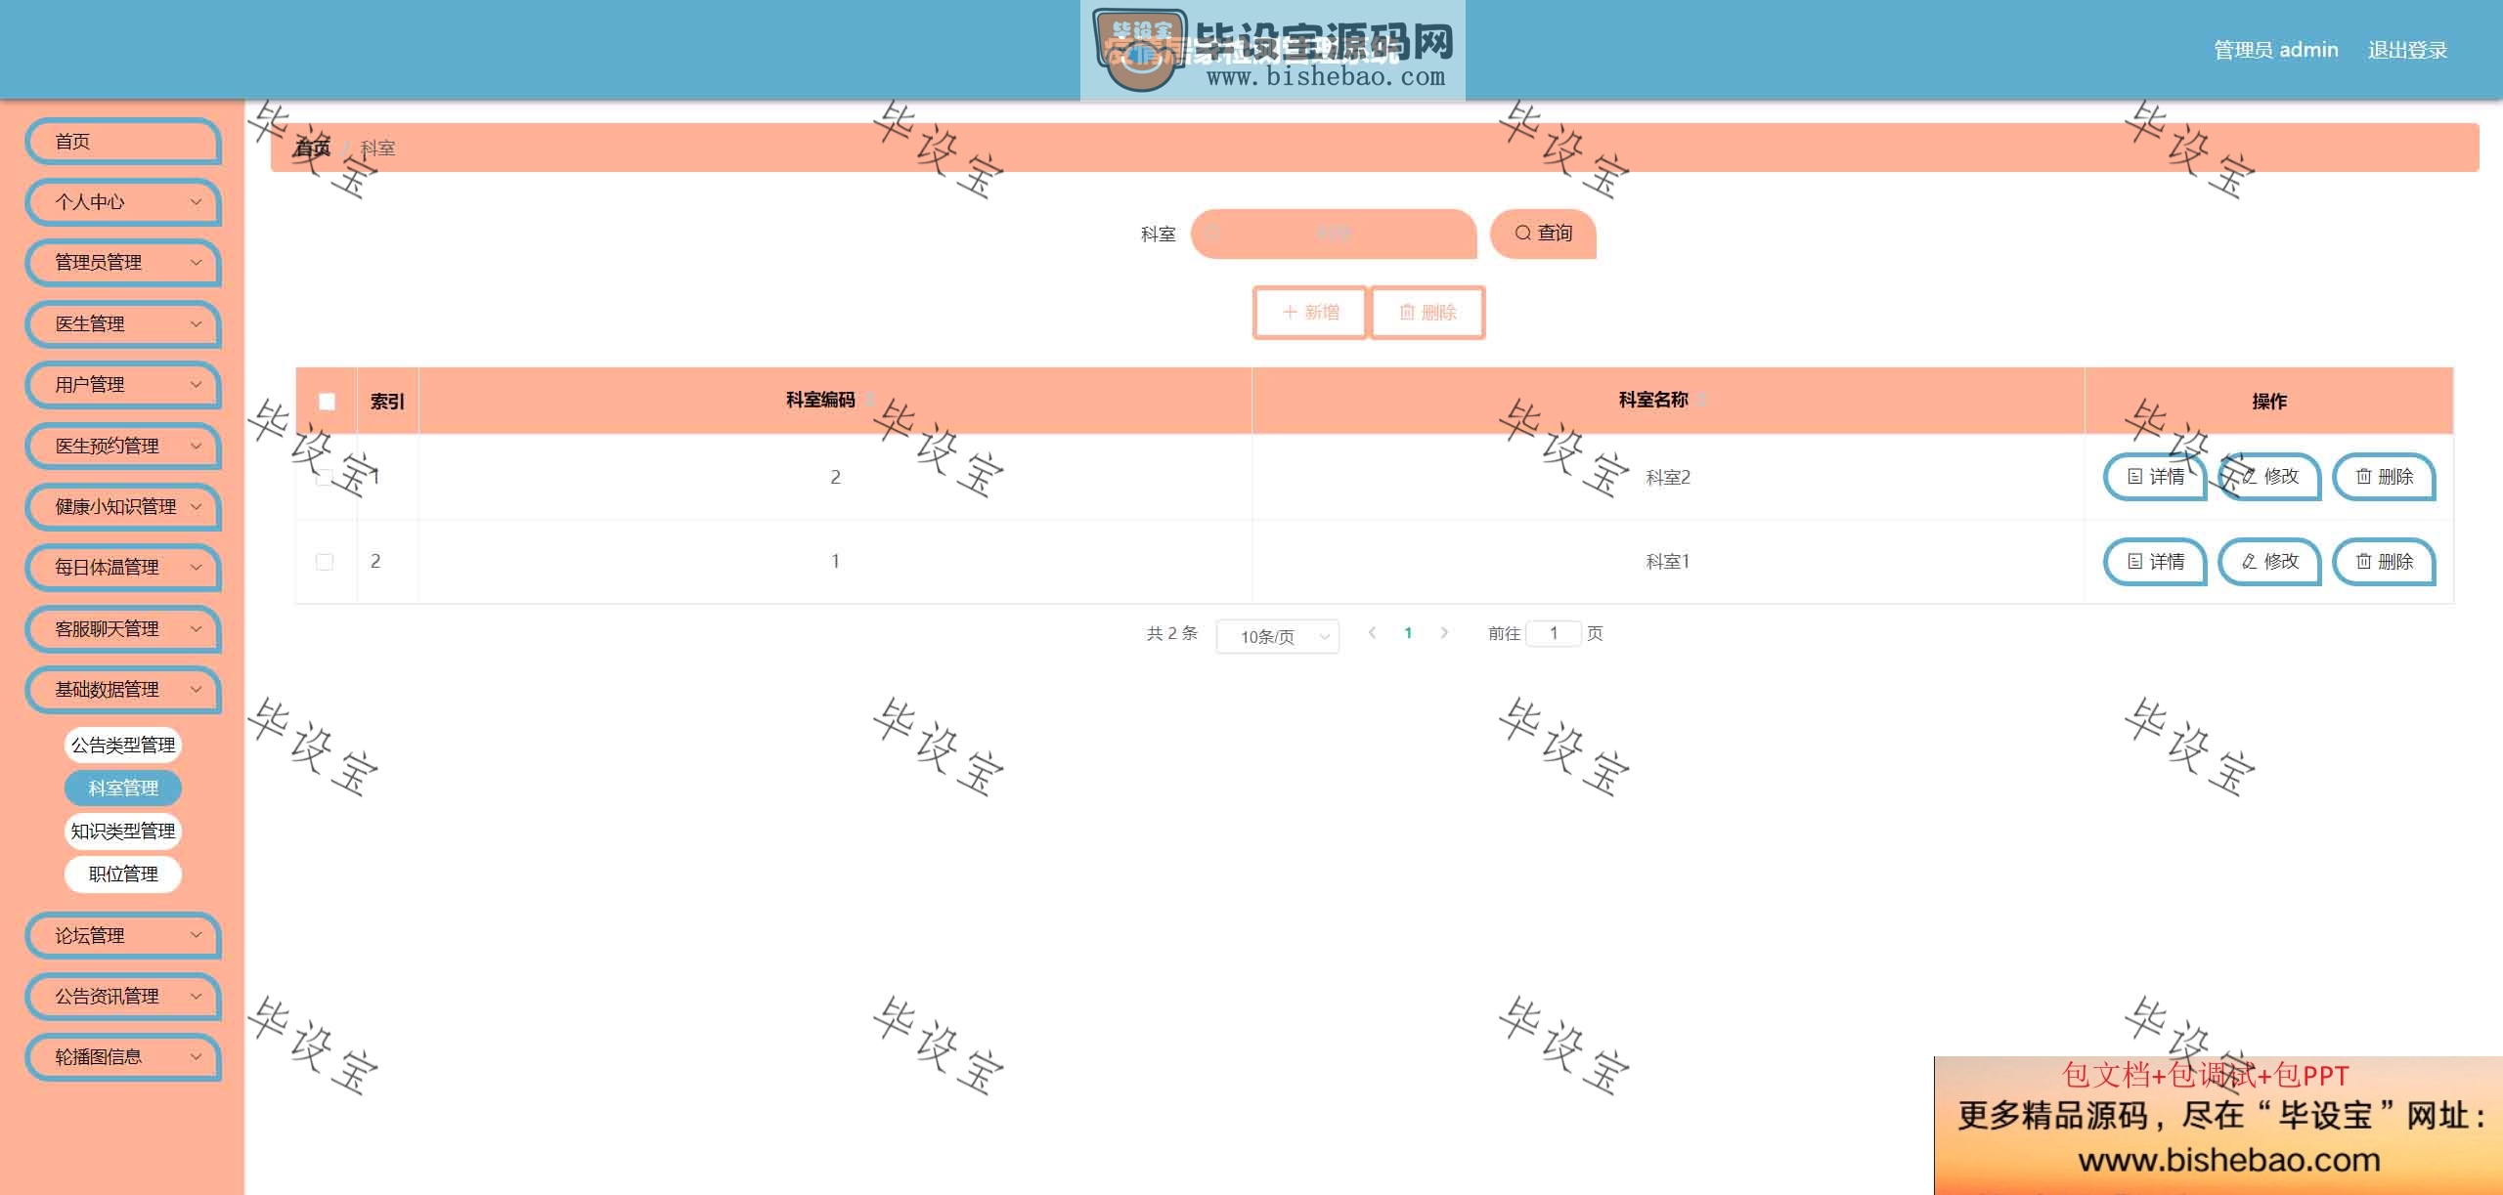The height and width of the screenshot is (1195, 2503).
Task: Click the 科室2 name cell
Action: point(1668,477)
